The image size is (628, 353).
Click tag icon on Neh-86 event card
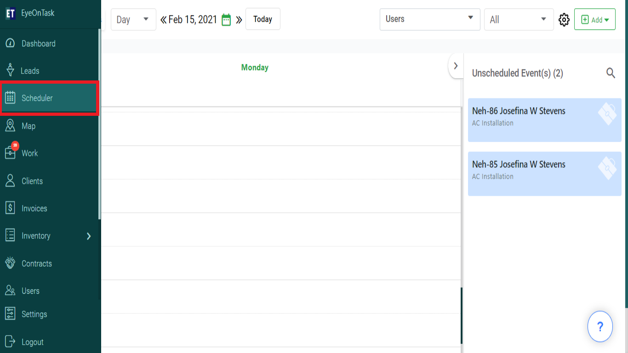[607, 114]
